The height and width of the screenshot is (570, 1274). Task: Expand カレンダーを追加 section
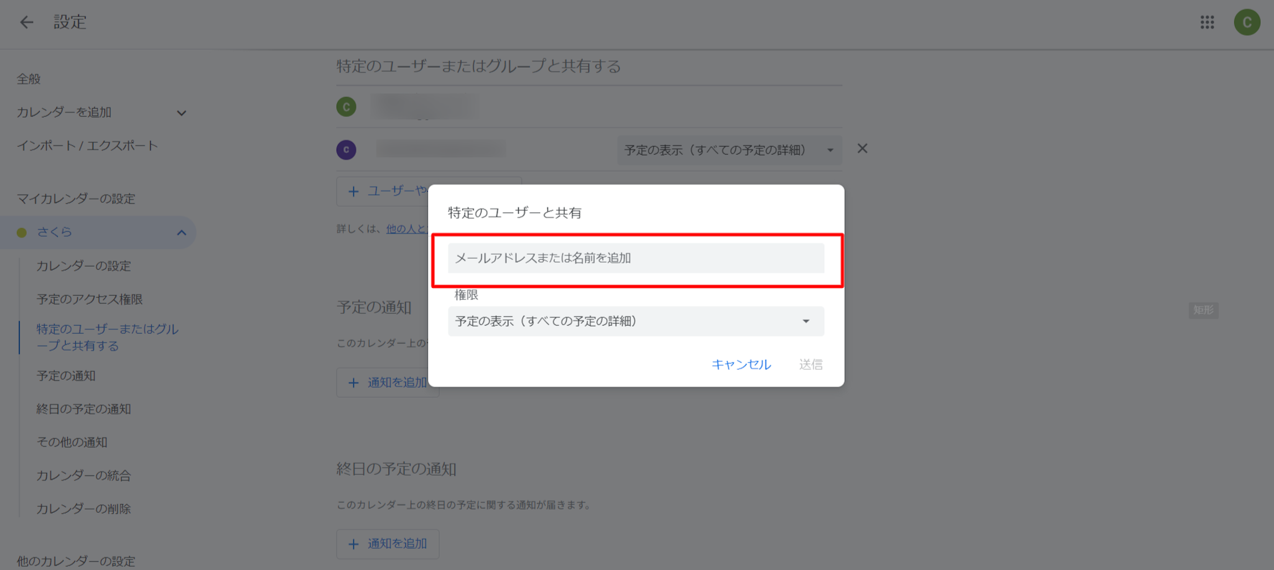pos(181,113)
